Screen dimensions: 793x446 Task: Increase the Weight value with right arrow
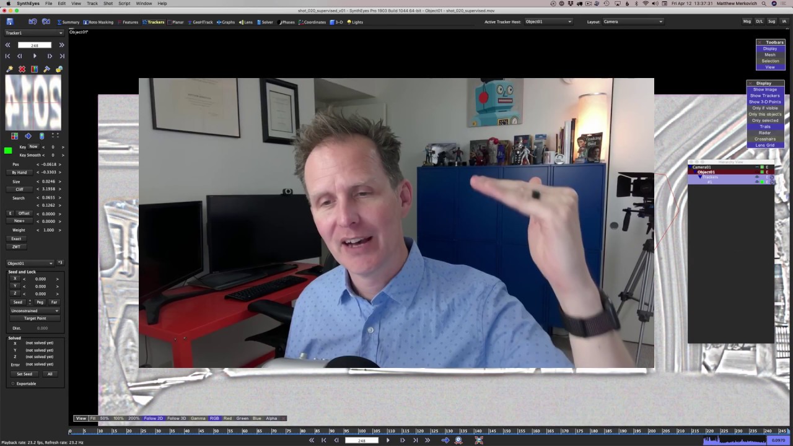(x=61, y=230)
